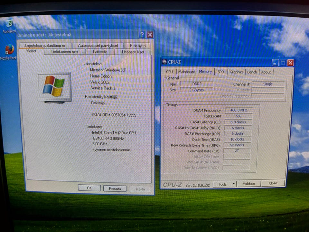Open the Laitteisto tab
Screen dimensions: 309x232
[100, 52]
